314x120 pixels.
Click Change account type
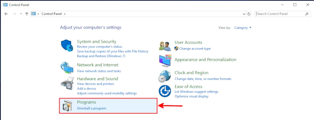point(195,48)
